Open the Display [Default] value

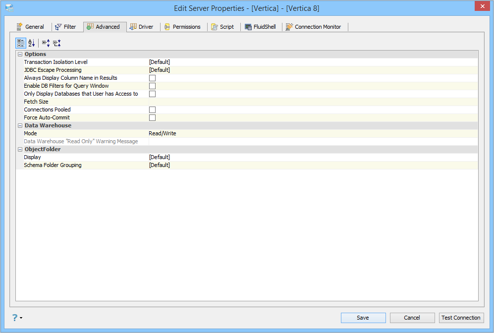313,157
